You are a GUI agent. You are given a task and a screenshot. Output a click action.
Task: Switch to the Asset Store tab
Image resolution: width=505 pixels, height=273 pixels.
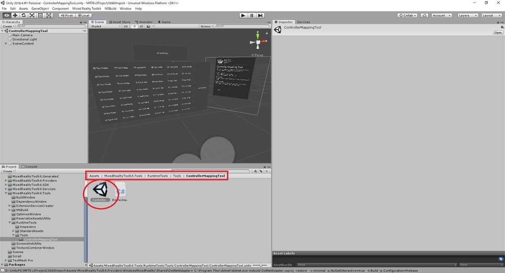click(120, 22)
